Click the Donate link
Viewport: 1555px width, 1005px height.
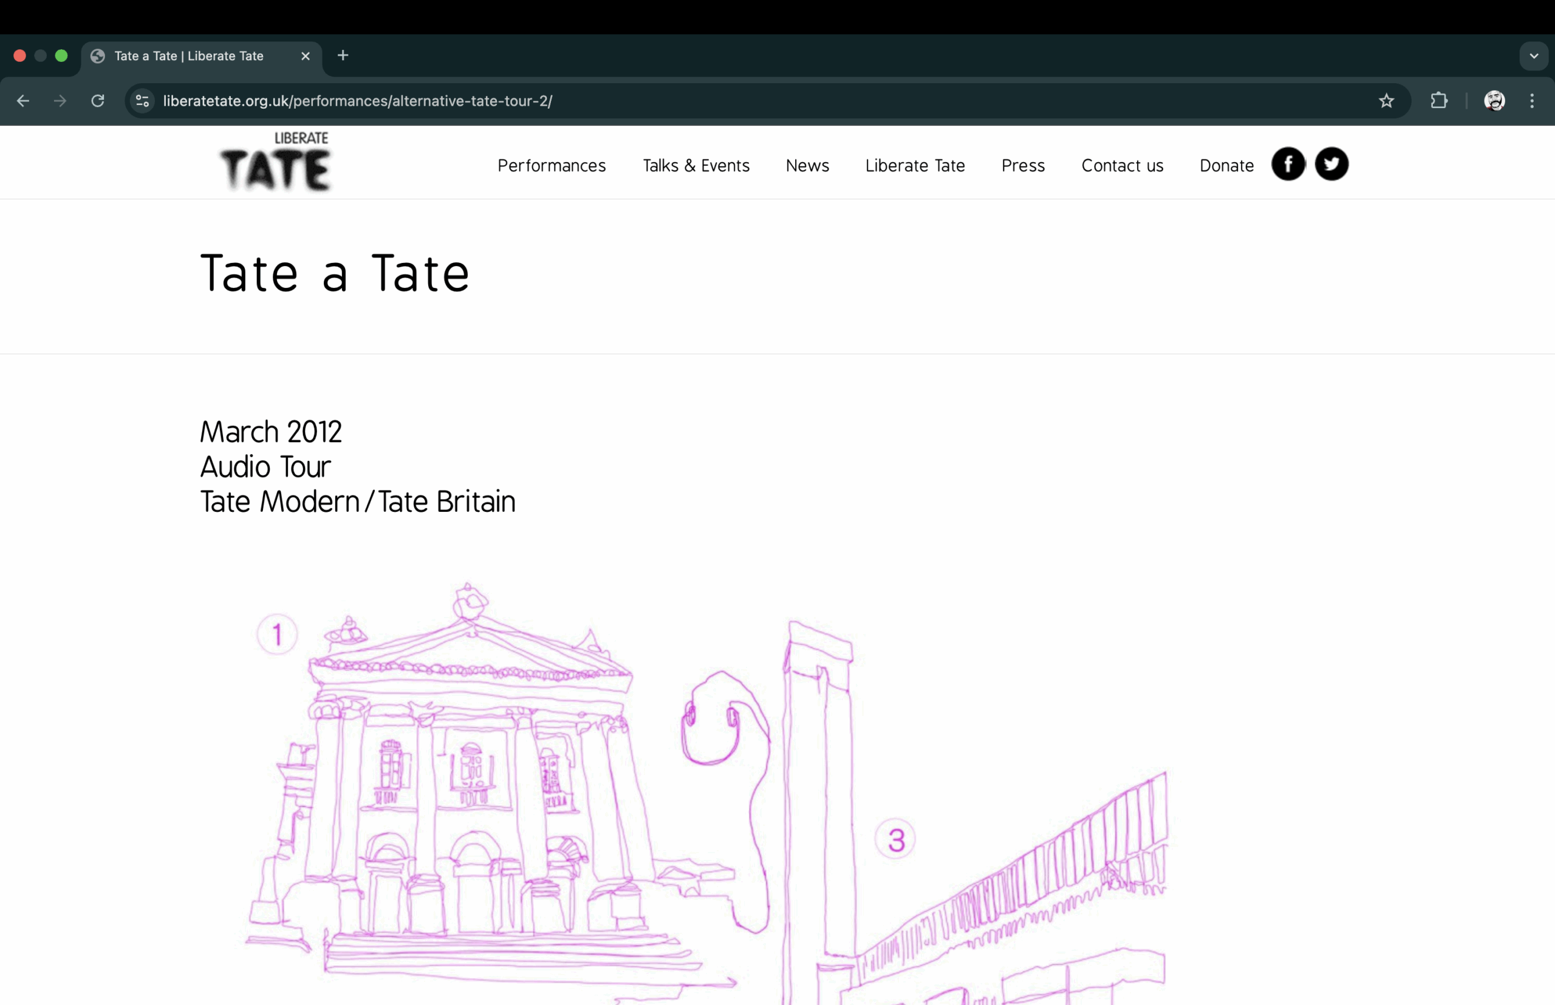tap(1226, 166)
